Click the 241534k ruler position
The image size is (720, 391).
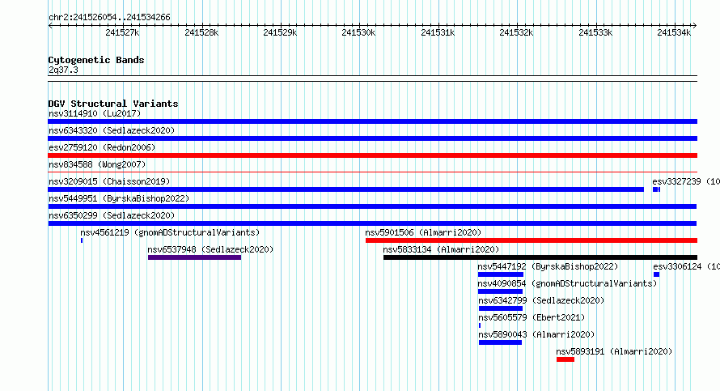[x=674, y=32]
